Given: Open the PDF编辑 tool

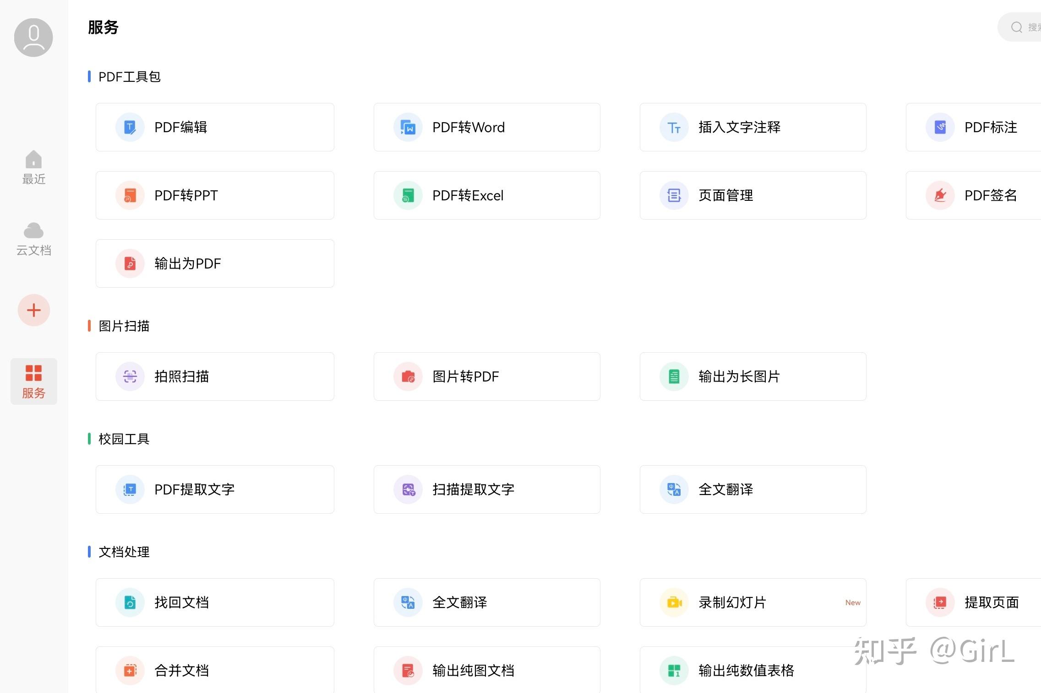Looking at the screenshot, I should point(214,127).
